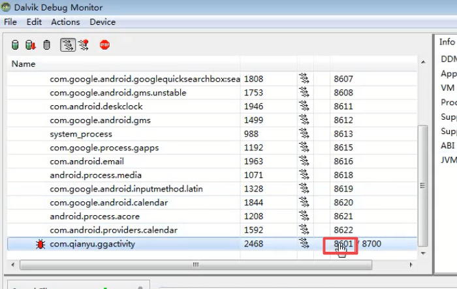Click thread icon in the android.process.media row
Viewport: 457px width, 289px height.
click(304, 175)
